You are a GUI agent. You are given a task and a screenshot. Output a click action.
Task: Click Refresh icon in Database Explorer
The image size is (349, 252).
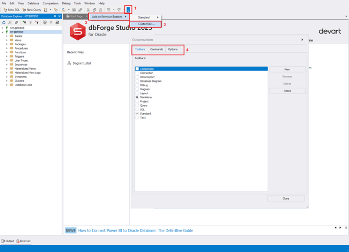tap(4, 22)
